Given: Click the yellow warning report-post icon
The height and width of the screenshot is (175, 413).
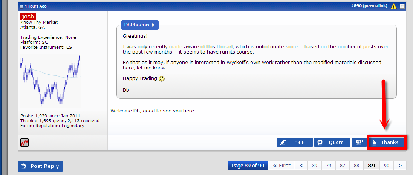Looking at the screenshot, I should pos(393,6).
